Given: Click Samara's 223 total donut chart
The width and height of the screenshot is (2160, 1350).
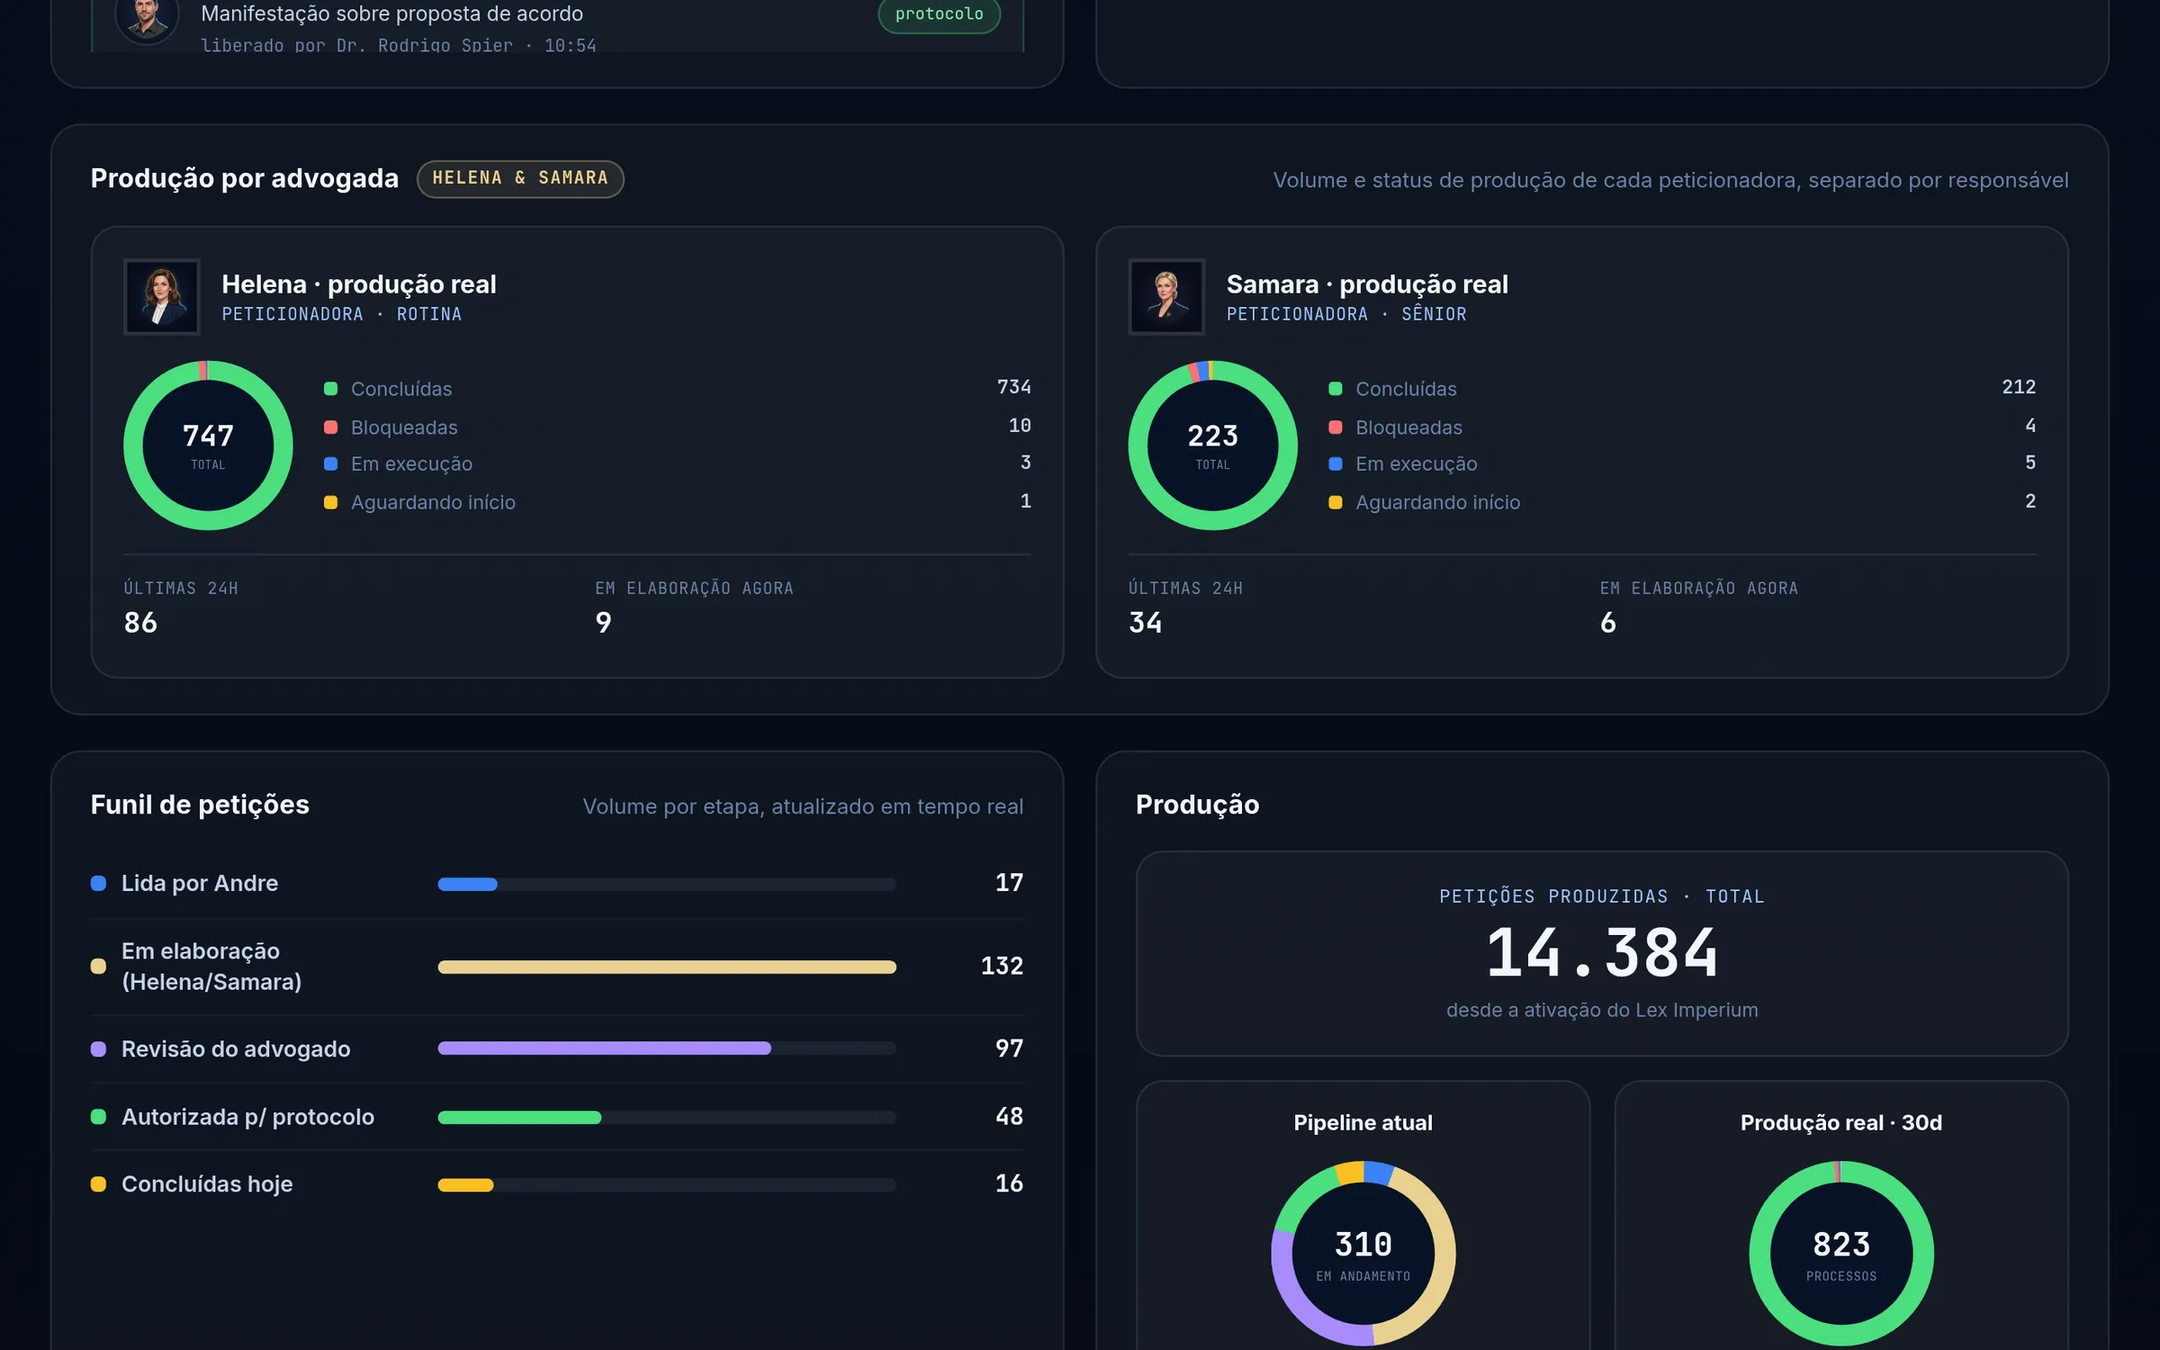Looking at the screenshot, I should 1212,445.
